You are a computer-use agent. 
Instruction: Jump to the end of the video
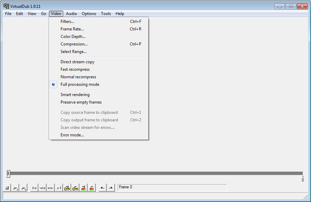[59, 188]
